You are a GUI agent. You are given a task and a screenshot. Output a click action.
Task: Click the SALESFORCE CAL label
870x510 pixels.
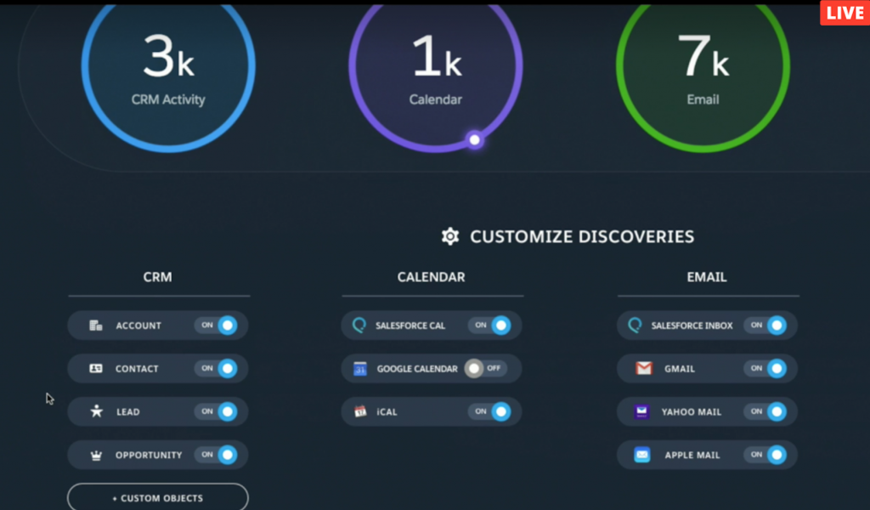pyautogui.click(x=410, y=326)
